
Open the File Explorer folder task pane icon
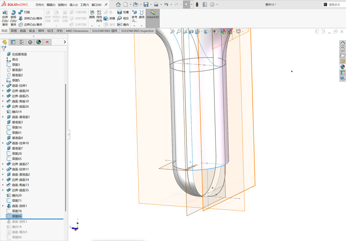click(343, 55)
